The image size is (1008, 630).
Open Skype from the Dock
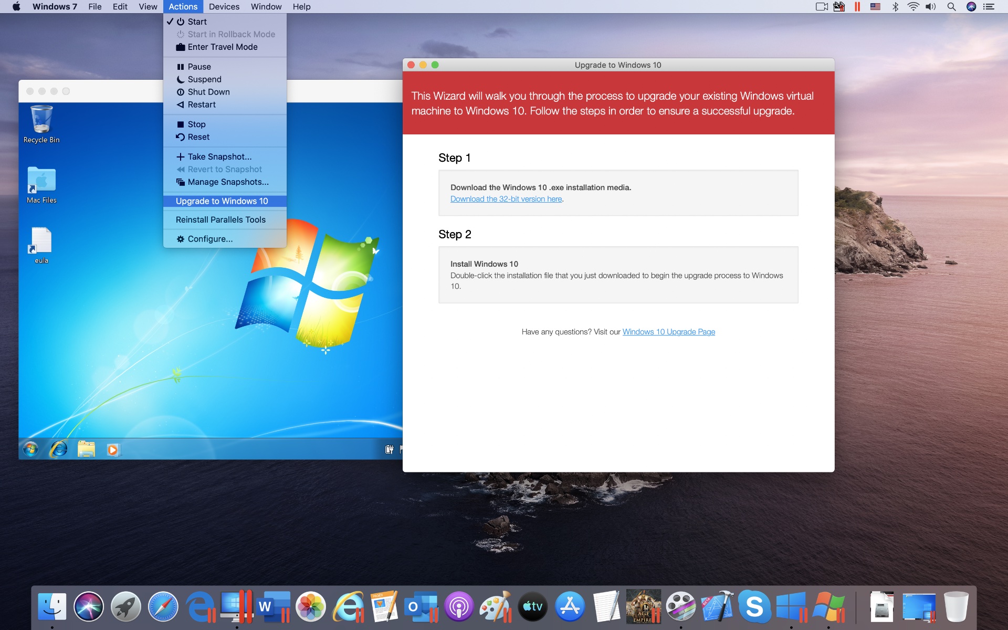pyautogui.click(x=755, y=606)
